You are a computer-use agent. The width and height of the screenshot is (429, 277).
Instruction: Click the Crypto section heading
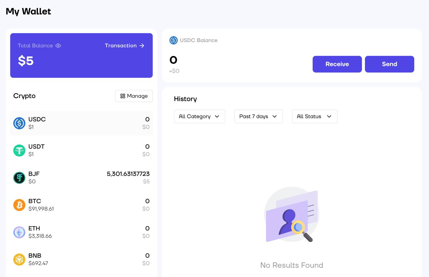tap(24, 96)
